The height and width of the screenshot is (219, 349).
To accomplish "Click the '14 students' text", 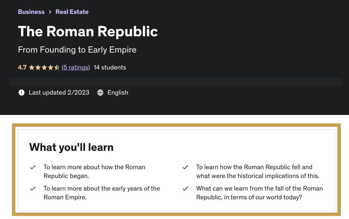I will pos(110,67).
